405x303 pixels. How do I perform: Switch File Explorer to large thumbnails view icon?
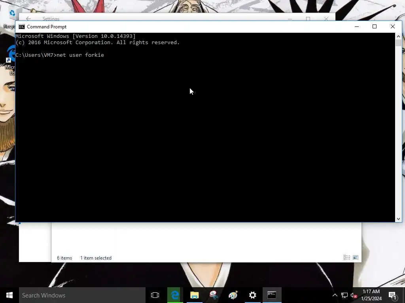pos(356,257)
